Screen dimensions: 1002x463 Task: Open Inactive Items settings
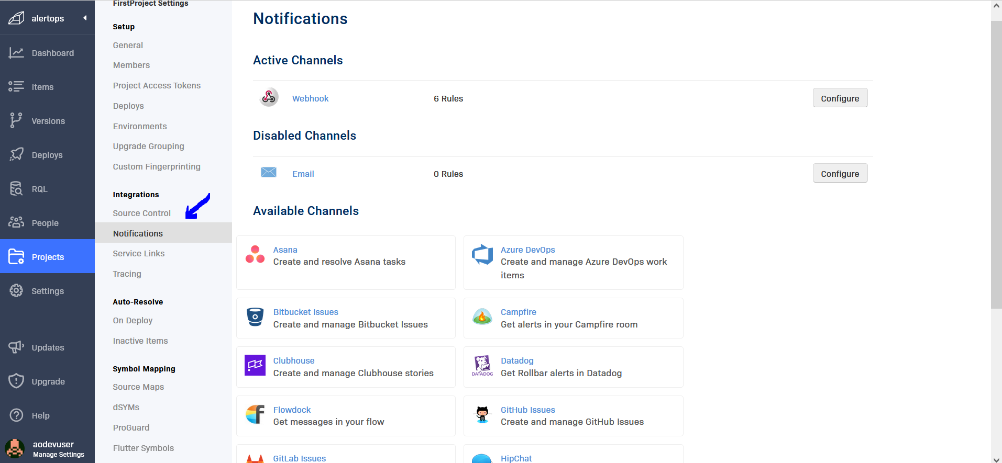(140, 341)
